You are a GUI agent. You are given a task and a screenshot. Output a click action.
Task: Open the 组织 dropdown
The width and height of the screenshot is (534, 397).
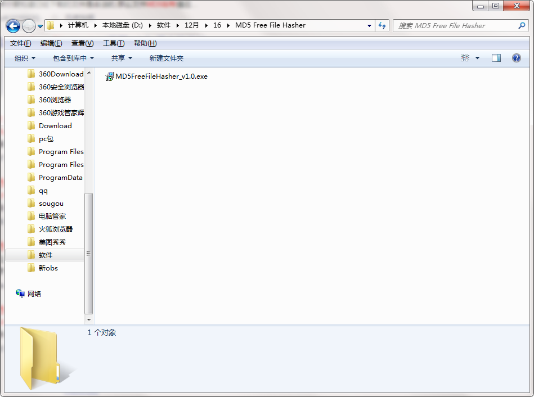coord(25,58)
